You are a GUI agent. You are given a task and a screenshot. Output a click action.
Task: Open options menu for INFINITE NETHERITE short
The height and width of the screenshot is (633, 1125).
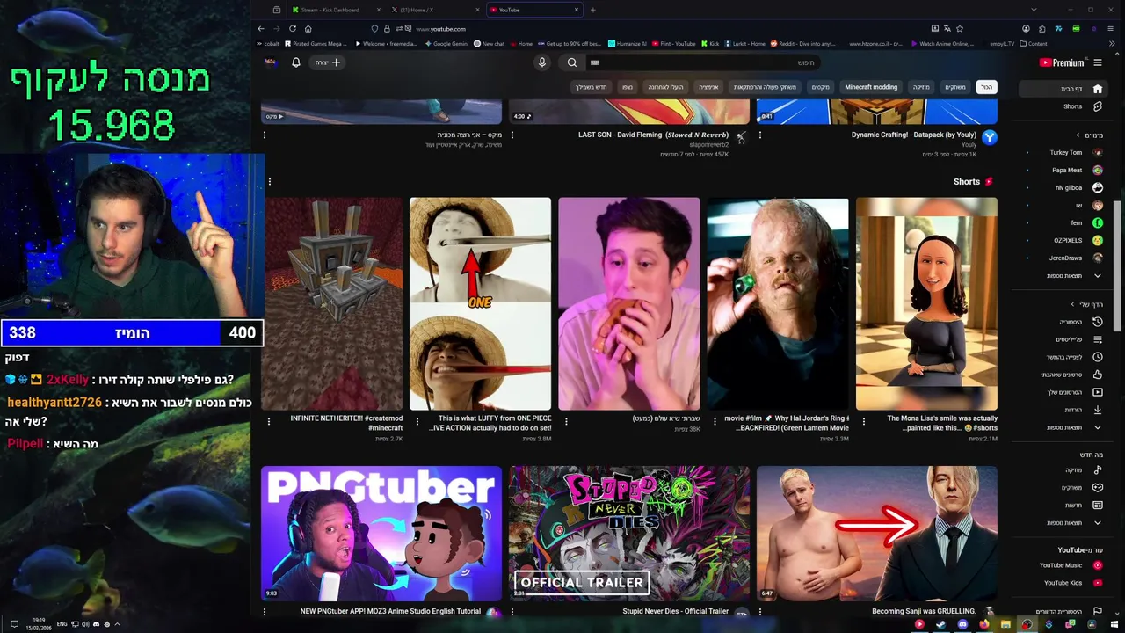pyautogui.click(x=269, y=421)
